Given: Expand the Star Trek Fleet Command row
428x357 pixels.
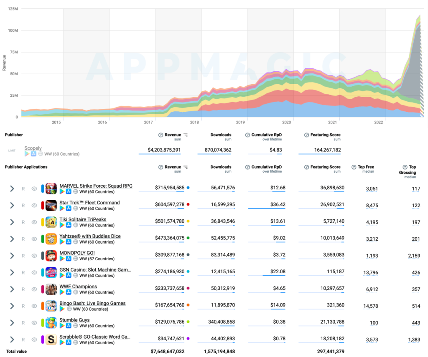Looking at the screenshot, I should 12,206.
